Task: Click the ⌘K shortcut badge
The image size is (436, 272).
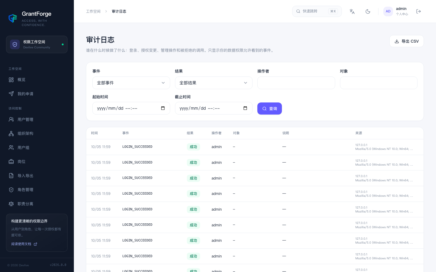Action: [x=333, y=11]
